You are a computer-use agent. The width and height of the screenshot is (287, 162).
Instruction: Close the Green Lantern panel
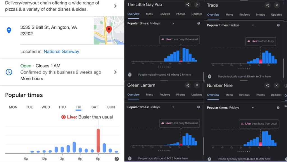tap(197, 85)
